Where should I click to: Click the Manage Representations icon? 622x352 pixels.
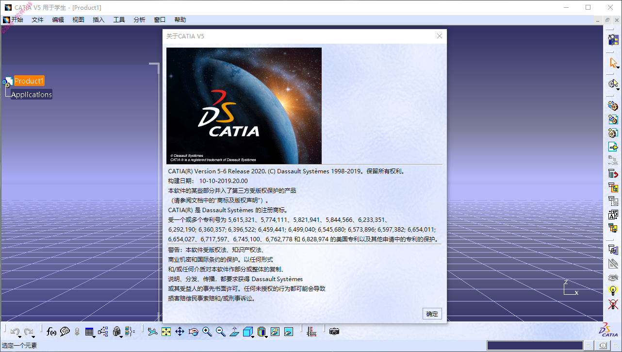(x=613, y=250)
